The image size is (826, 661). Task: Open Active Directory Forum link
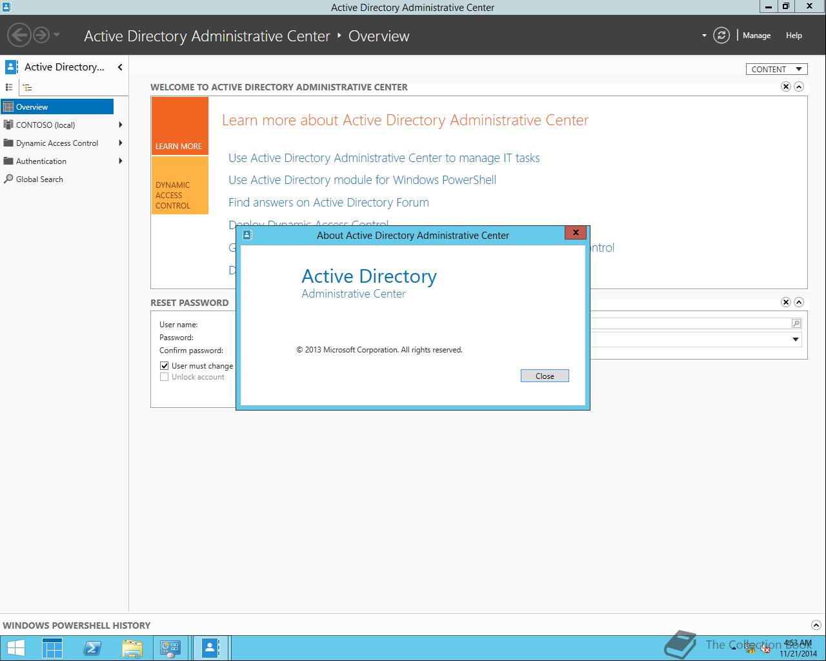[x=328, y=203]
